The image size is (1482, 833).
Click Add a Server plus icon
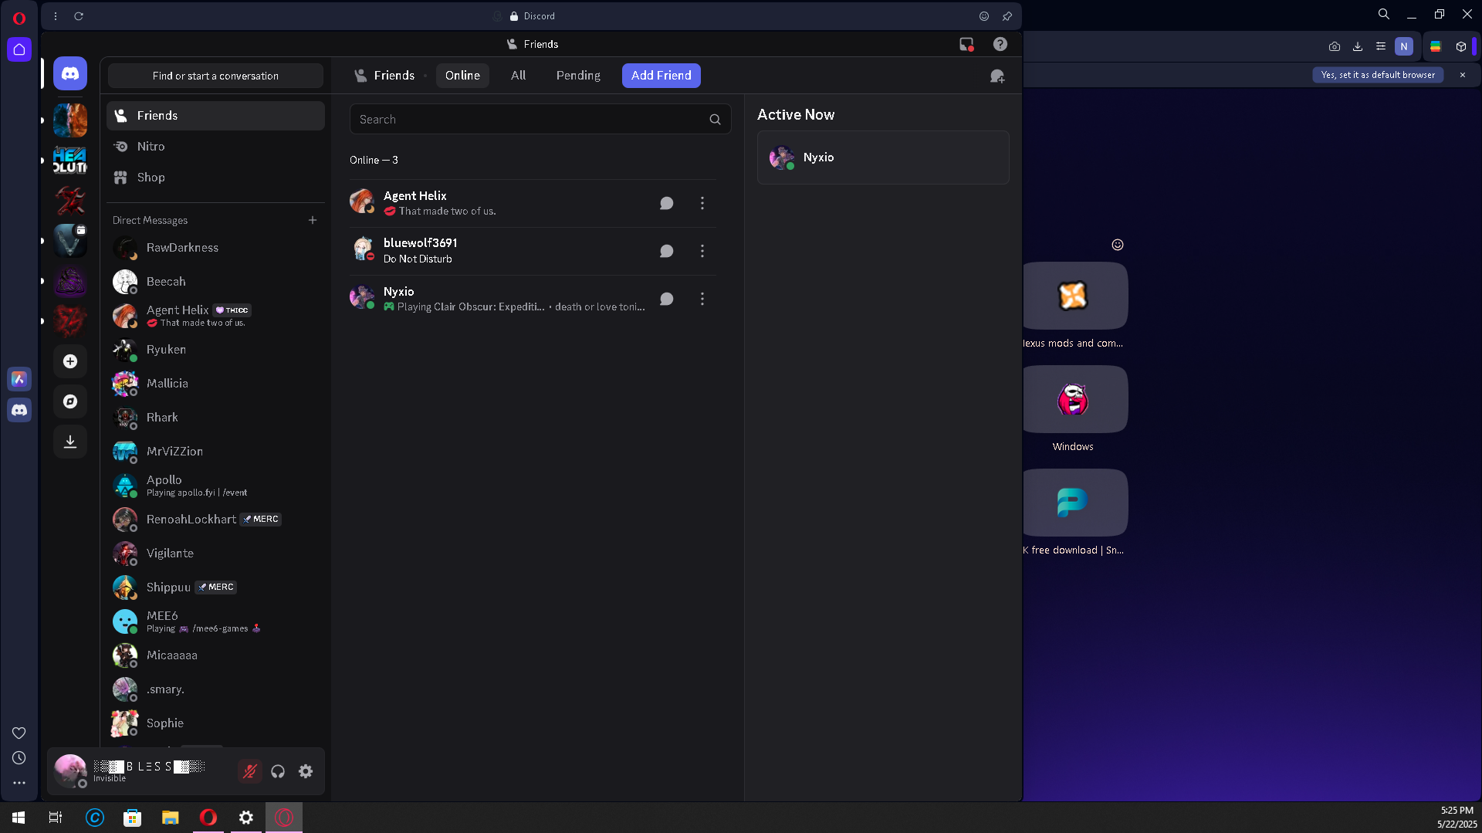[70, 361]
